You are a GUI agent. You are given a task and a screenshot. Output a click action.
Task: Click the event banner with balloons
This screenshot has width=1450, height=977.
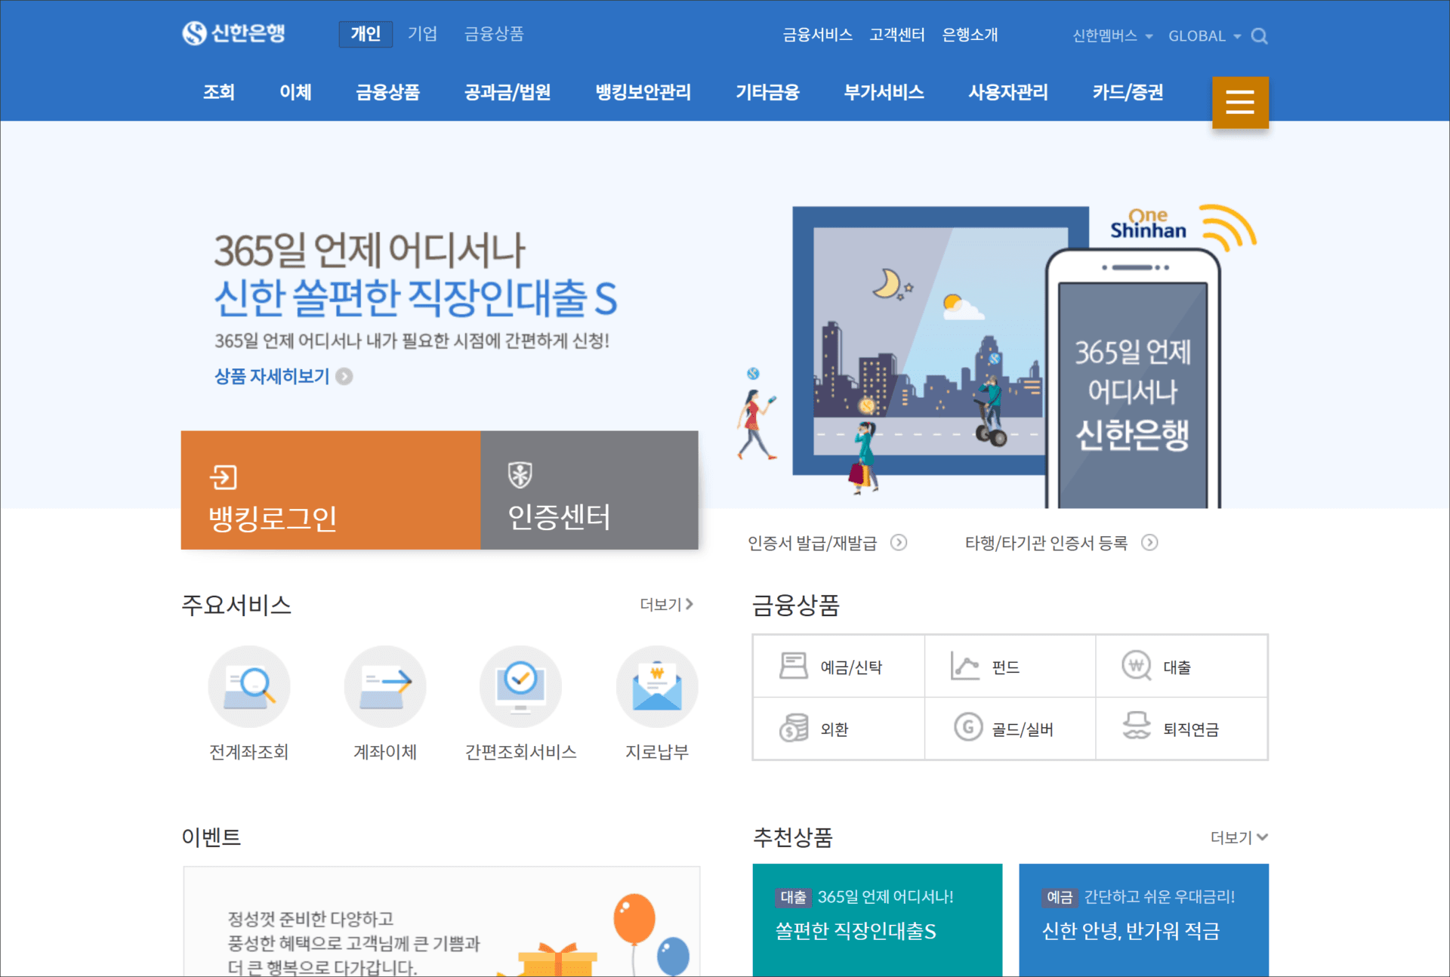point(442,921)
